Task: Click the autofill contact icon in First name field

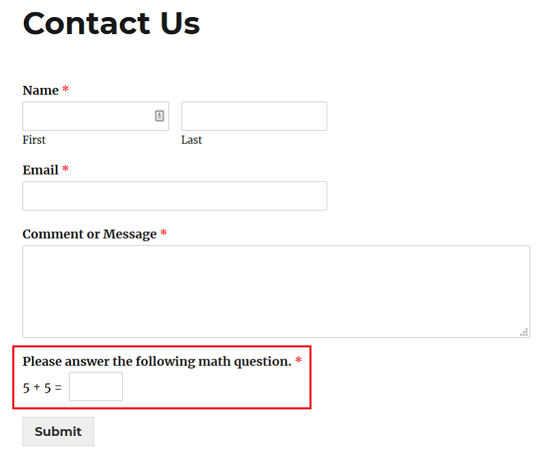Action: click(x=160, y=116)
